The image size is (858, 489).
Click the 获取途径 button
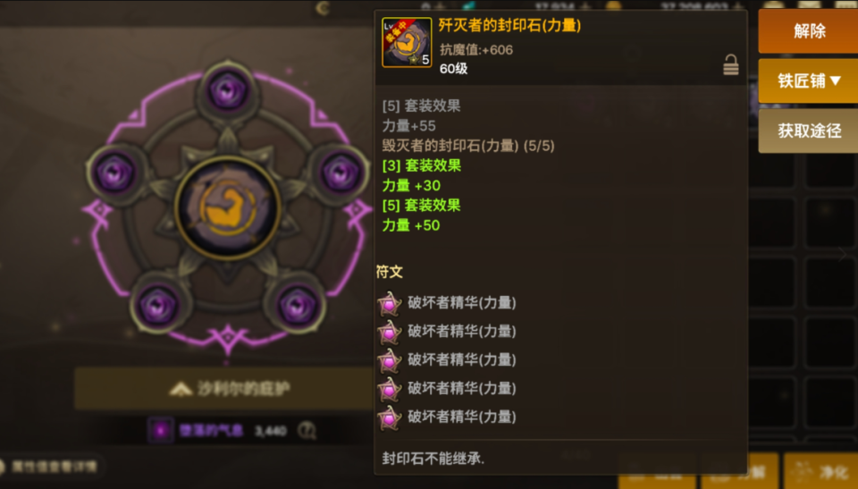point(809,131)
